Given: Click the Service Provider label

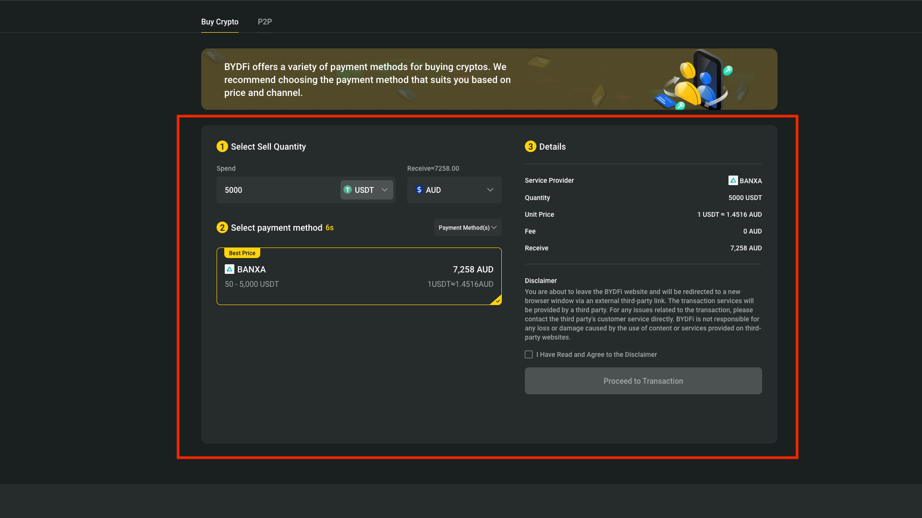Looking at the screenshot, I should point(549,180).
